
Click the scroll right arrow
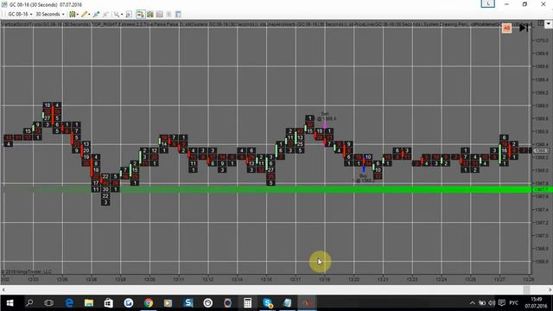(550, 289)
